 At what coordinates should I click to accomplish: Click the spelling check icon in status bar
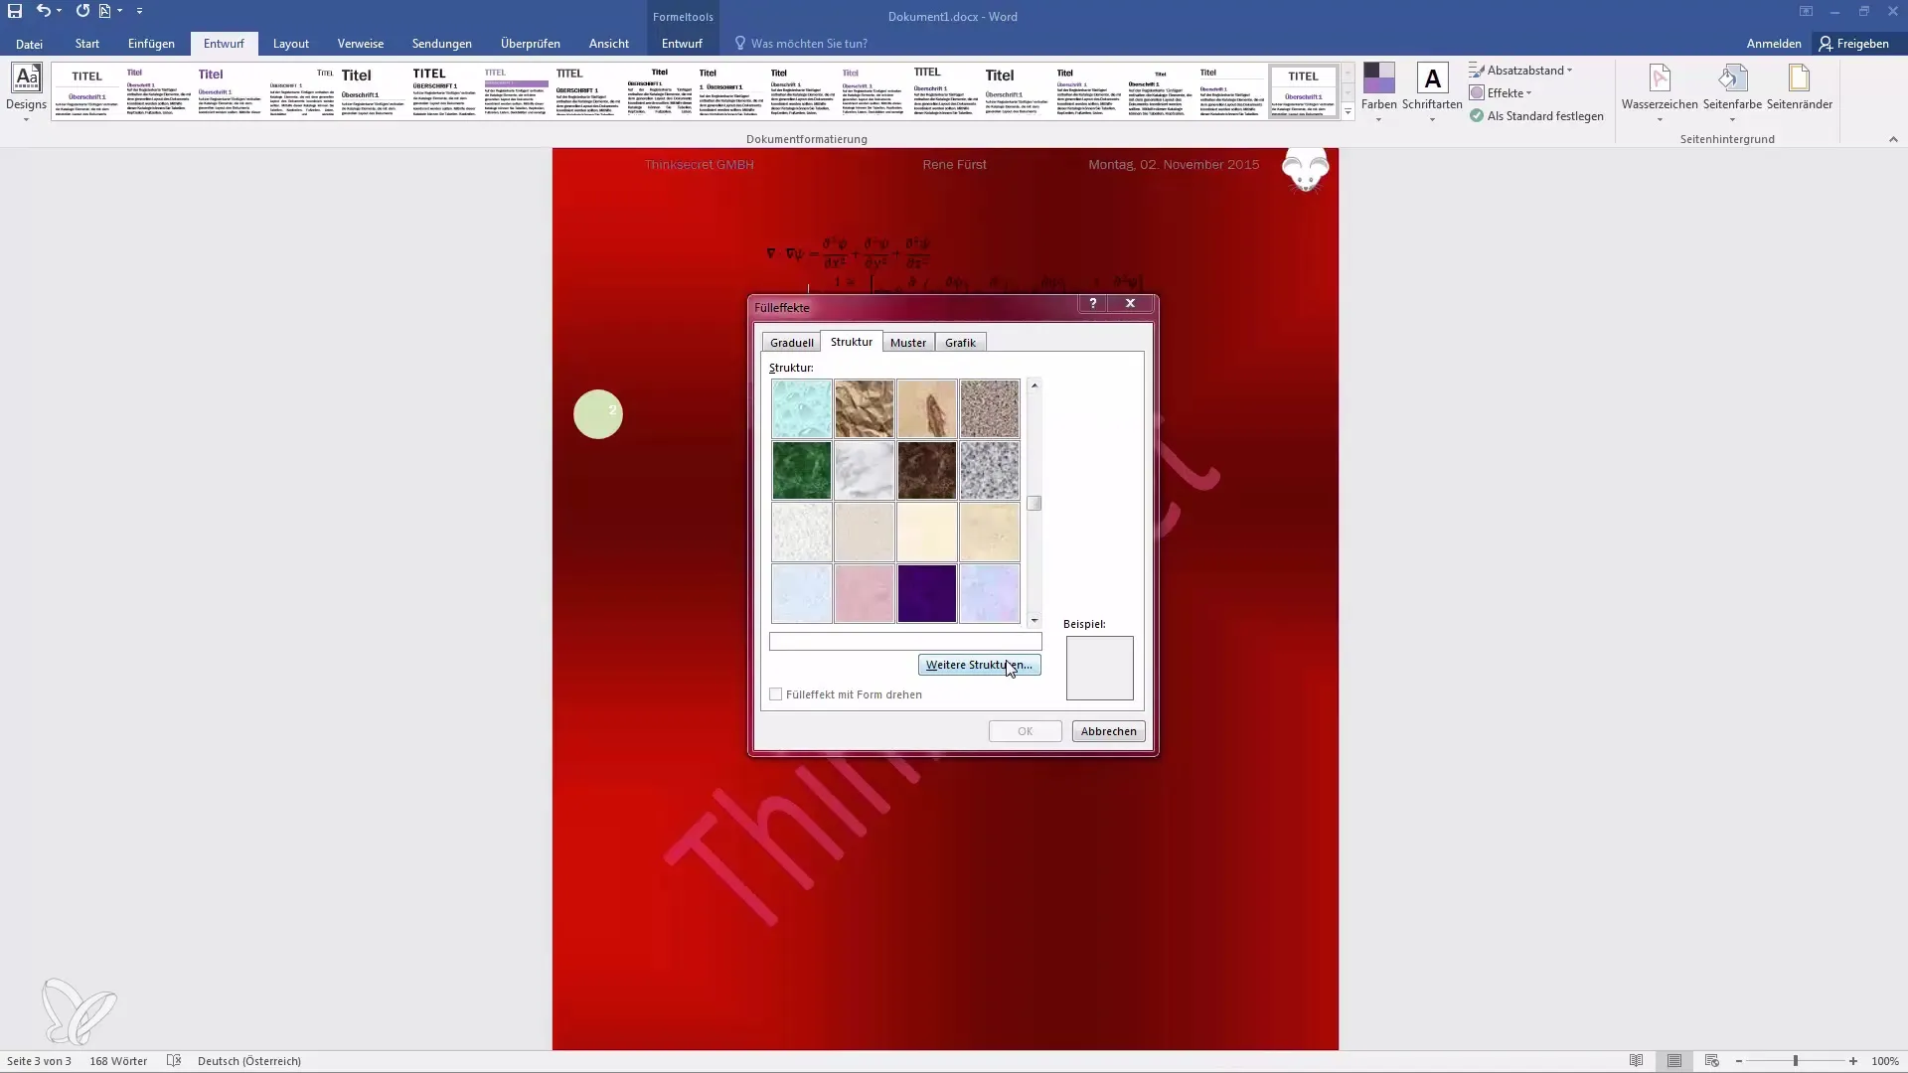tap(174, 1061)
